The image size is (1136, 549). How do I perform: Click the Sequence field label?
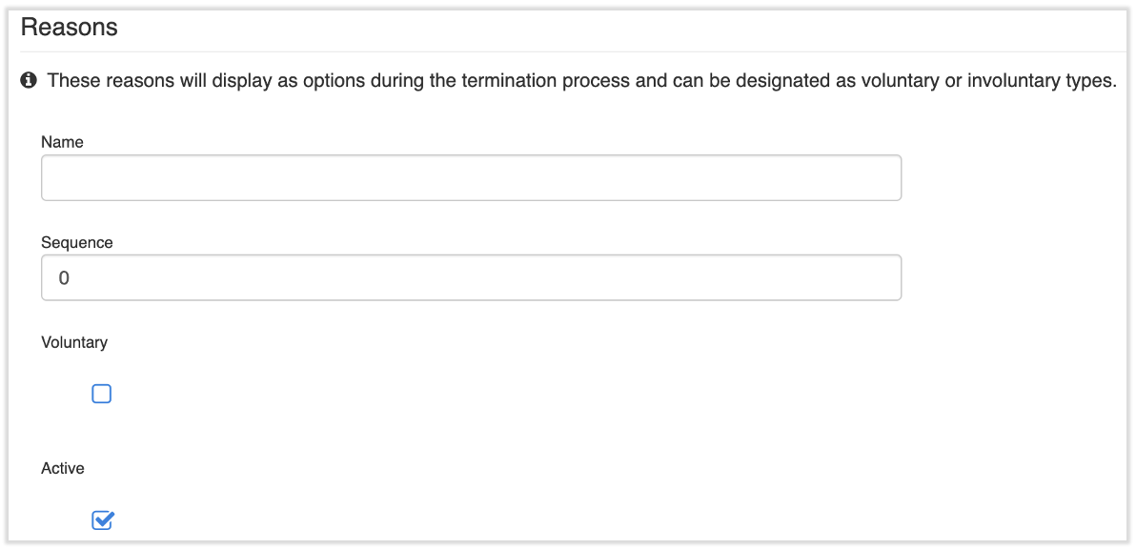[77, 243]
